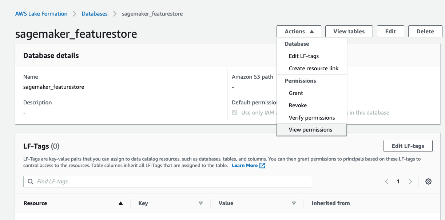Screen dimensions: 445x220
Task: Go to previous page of LF-tags
Action: 387,182
